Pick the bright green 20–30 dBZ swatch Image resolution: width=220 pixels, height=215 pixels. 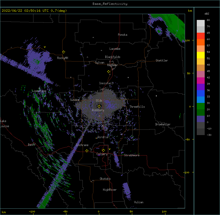click(201, 106)
